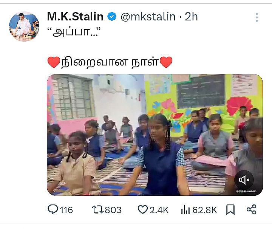The image size is (272, 229).
Task: Click the reply speech bubble icon
Action: (53, 210)
